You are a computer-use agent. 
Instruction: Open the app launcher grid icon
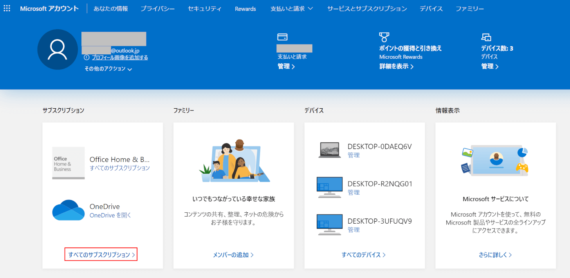click(7, 8)
